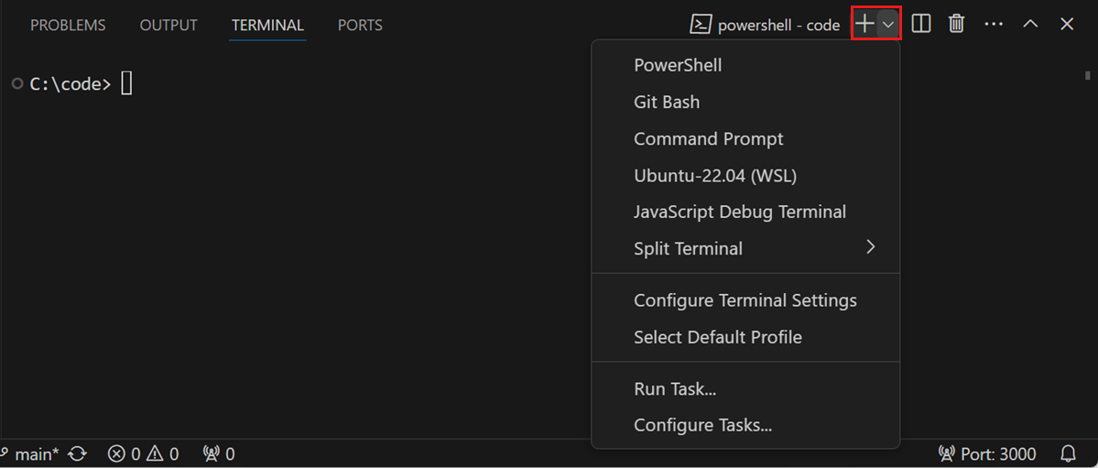
Task: Choose Select Default Profile from the menu
Action: click(x=717, y=337)
